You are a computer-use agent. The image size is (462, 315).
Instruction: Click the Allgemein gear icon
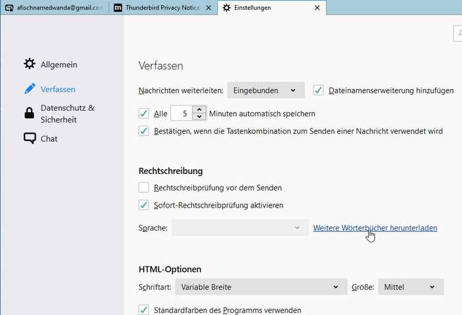[29, 65]
